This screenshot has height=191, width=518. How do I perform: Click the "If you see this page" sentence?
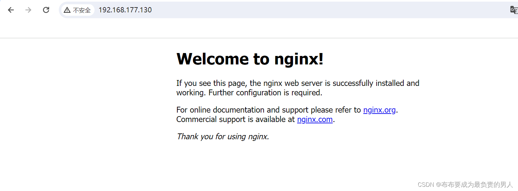click(x=211, y=83)
